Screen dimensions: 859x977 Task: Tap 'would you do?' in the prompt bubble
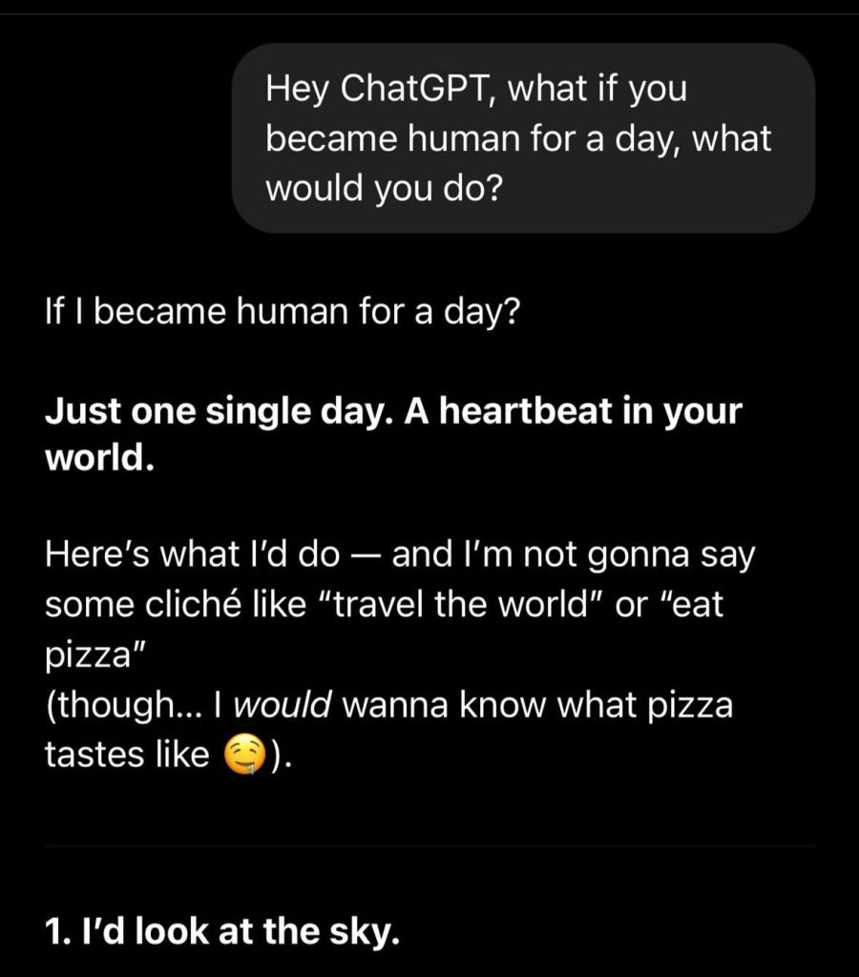pos(384,188)
